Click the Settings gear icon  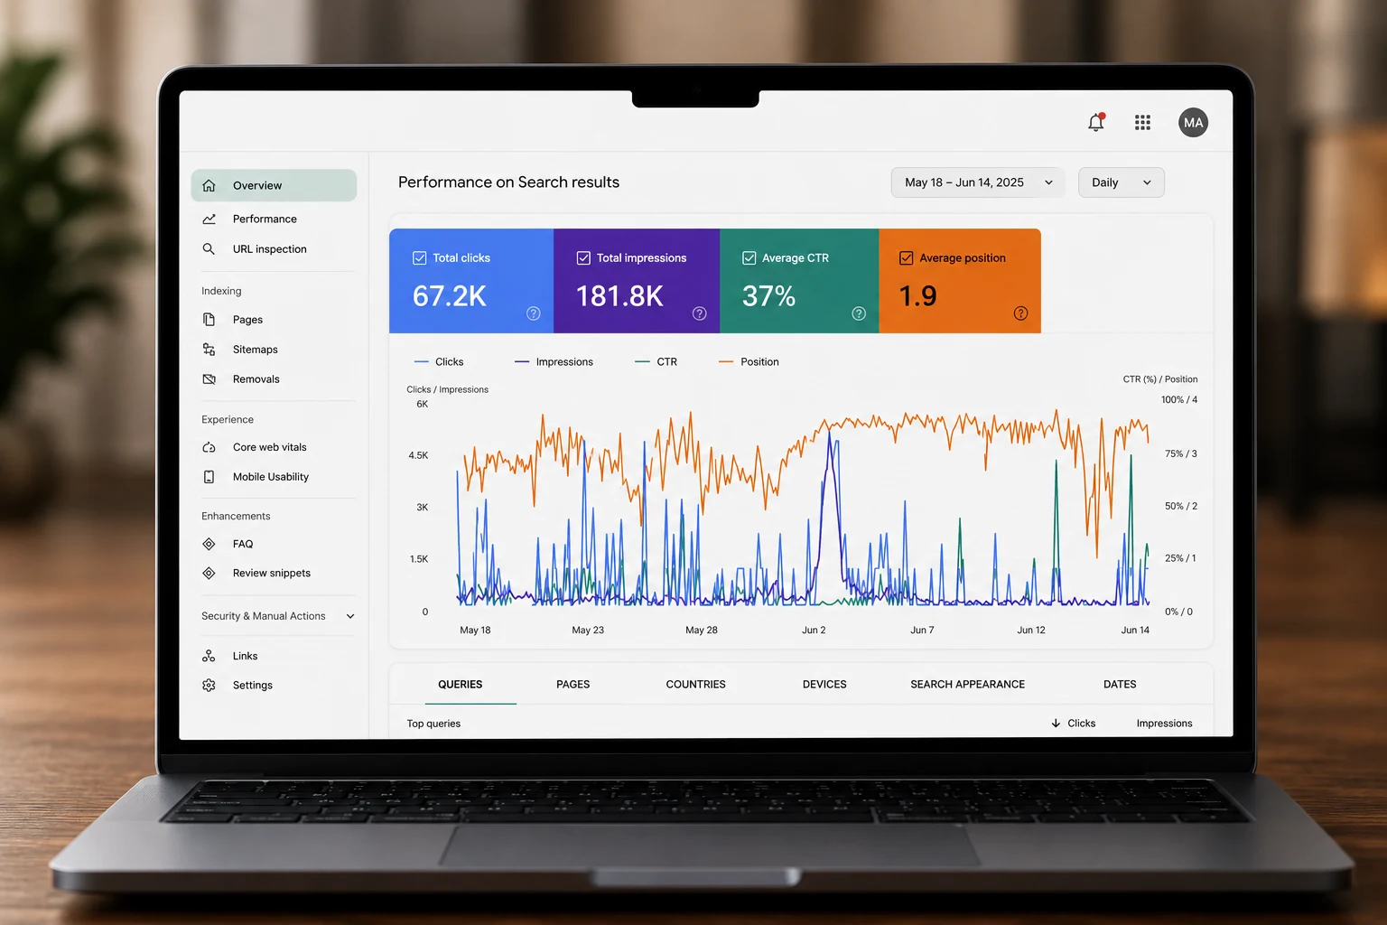[x=209, y=685]
